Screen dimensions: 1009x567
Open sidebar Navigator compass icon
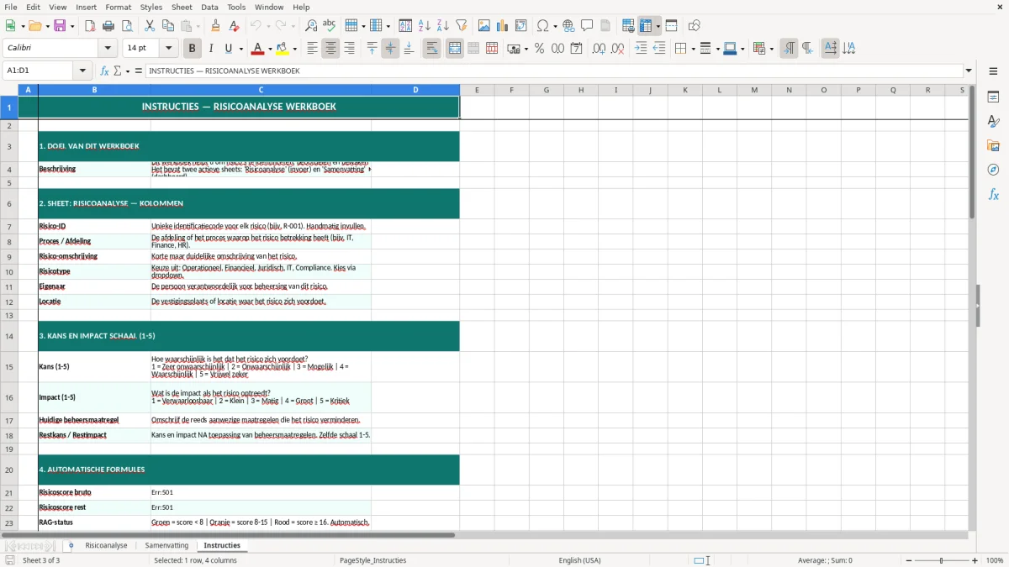[993, 170]
